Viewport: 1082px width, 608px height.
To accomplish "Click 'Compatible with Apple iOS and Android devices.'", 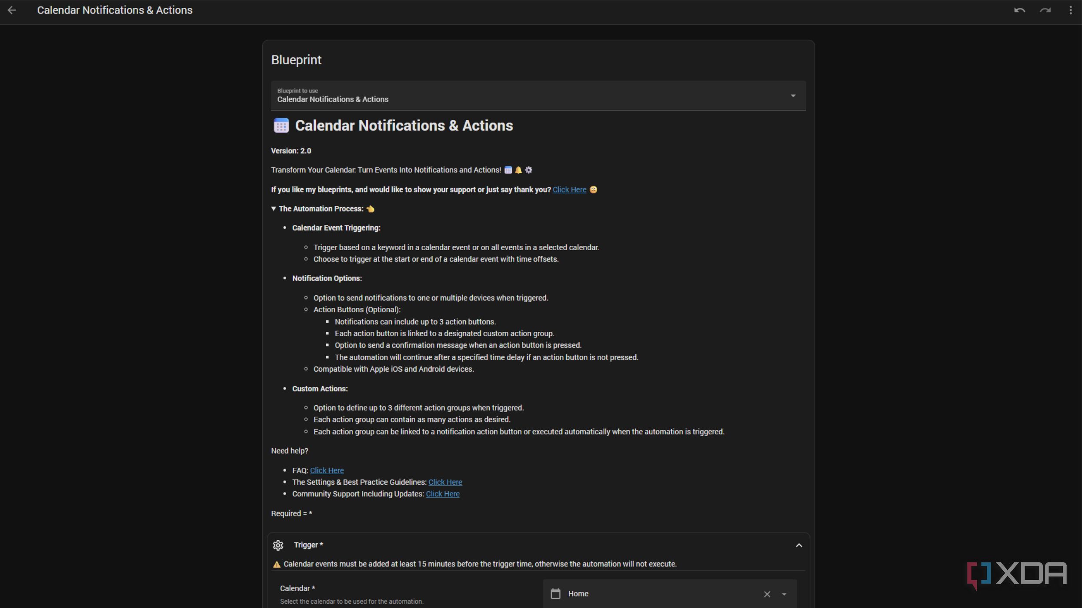I will pyautogui.click(x=394, y=369).
